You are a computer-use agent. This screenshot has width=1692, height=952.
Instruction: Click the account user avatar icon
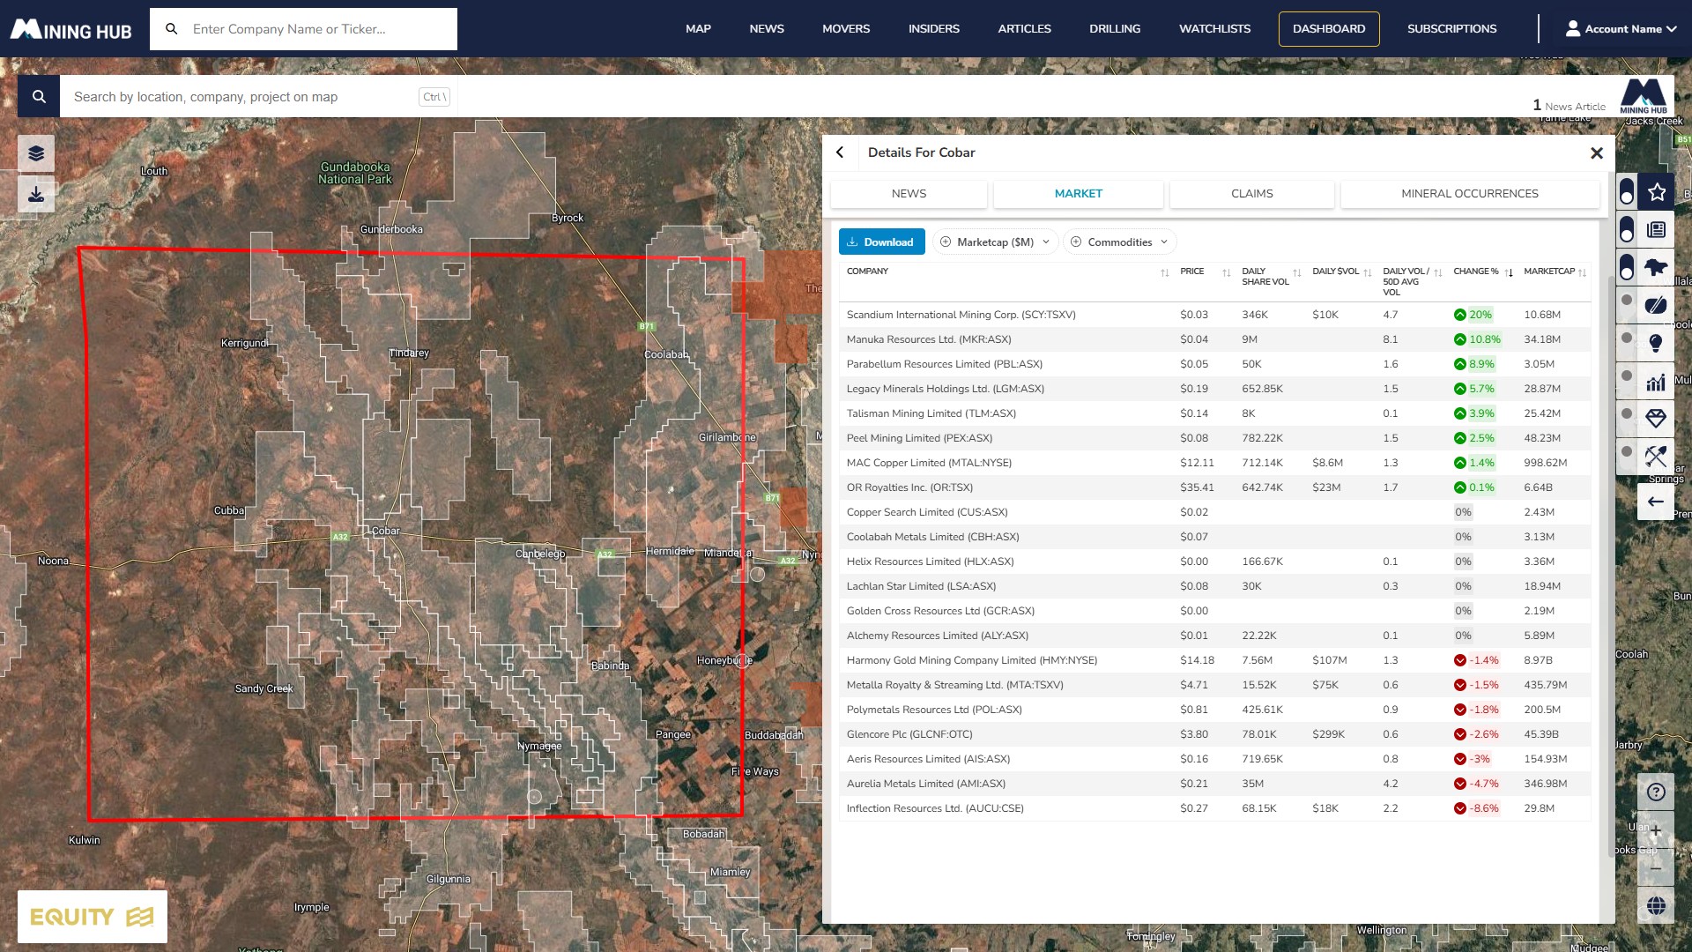tap(1572, 28)
